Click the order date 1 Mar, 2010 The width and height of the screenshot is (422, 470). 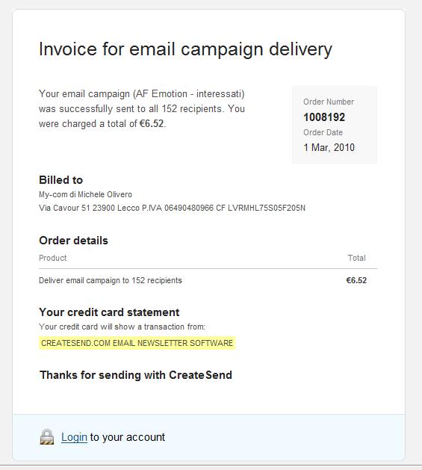[x=329, y=147]
